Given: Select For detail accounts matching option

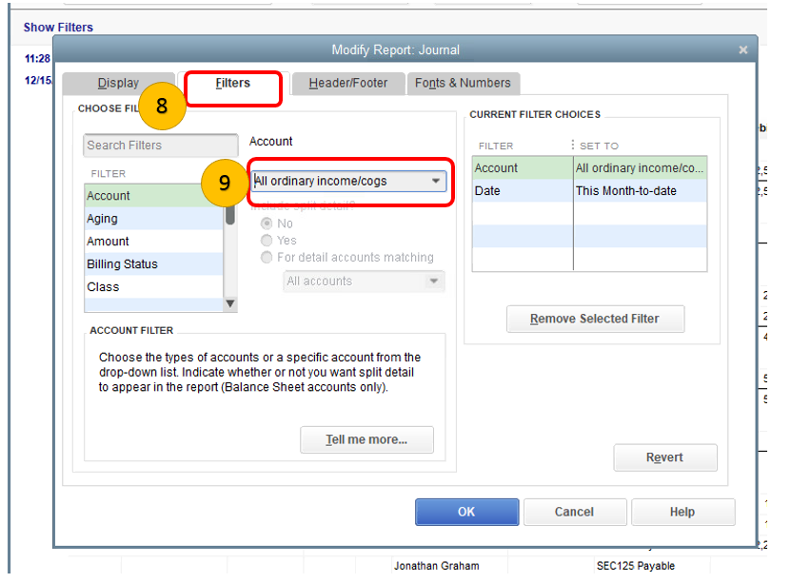Looking at the screenshot, I should coord(267,257).
